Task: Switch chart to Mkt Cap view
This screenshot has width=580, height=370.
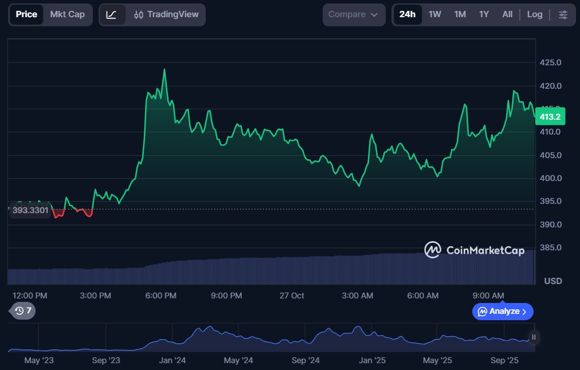Action: 67,14
